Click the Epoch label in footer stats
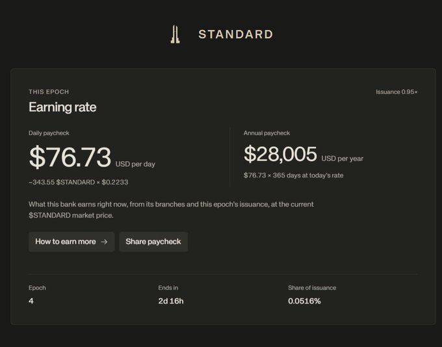The width and height of the screenshot is (442, 347). click(37, 288)
